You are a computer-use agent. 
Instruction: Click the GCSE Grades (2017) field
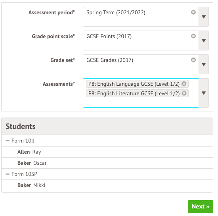(x=141, y=64)
